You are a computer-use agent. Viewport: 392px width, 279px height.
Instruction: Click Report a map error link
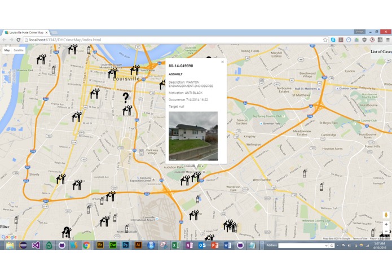click(x=380, y=238)
